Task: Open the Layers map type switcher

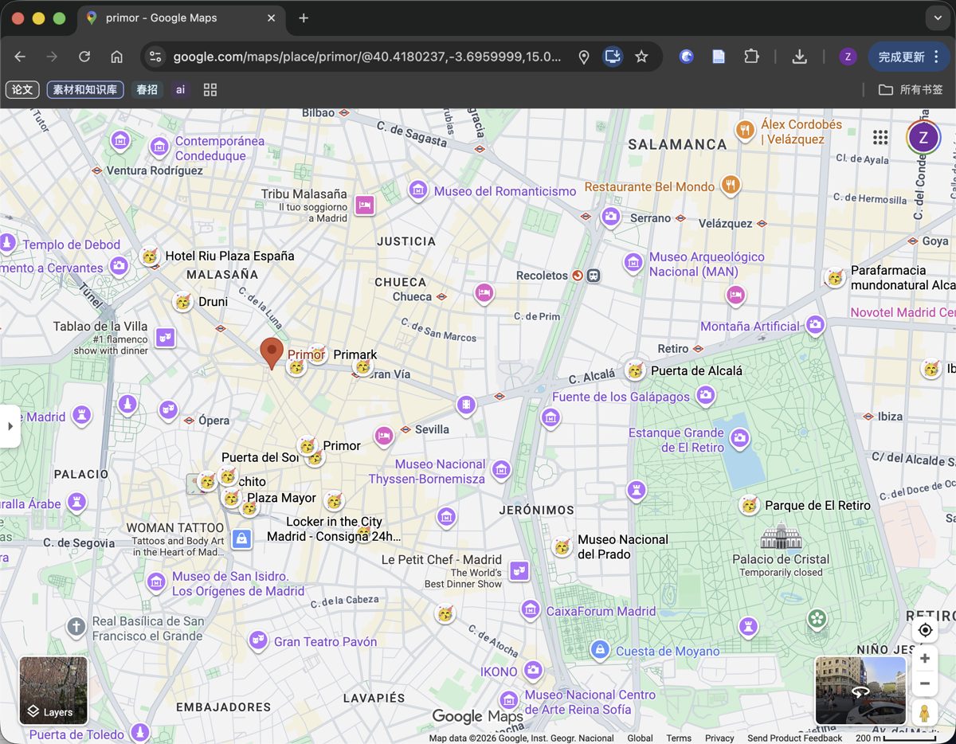Action: [53, 691]
